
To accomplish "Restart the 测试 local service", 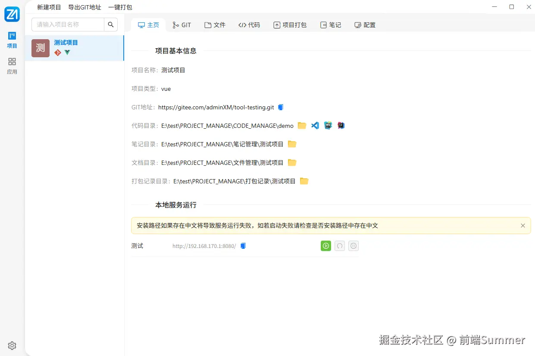I will (340, 246).
